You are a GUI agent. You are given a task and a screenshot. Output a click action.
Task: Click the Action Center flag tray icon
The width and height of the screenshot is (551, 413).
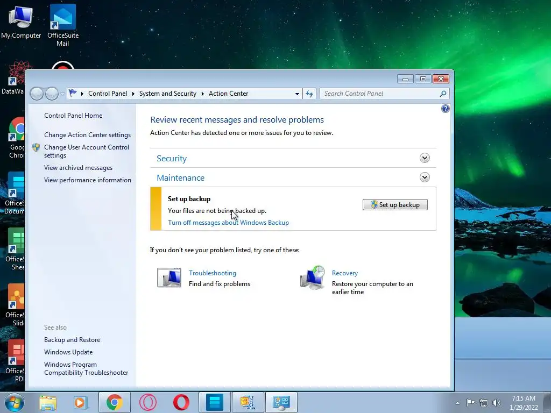[x=470, y=402]
